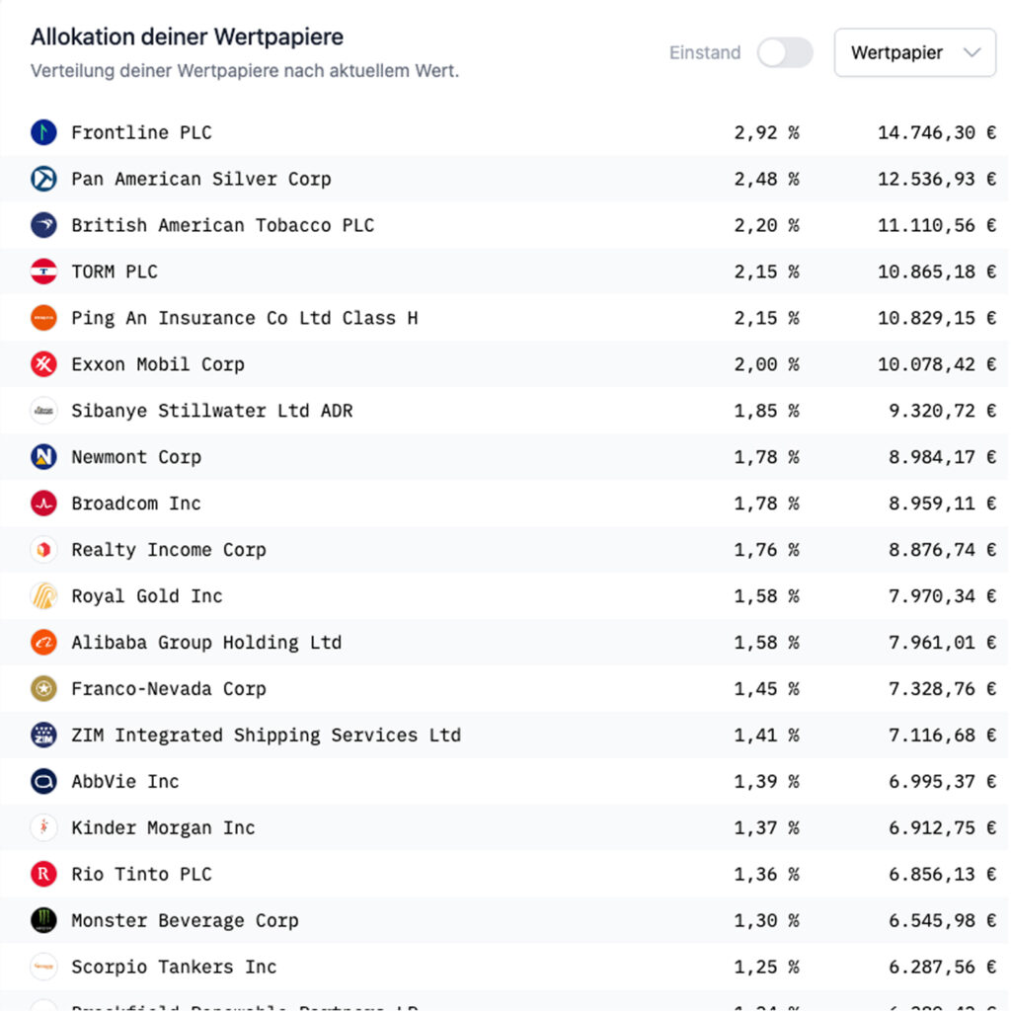Toggle the Einstand switch
The image size is (1011, 1011).
pos(785,53)
